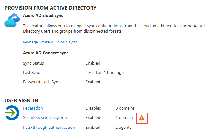Viewport: 206px width, 132px height.
Task: Click the '2 agents' text
Action: coord(123,128)
